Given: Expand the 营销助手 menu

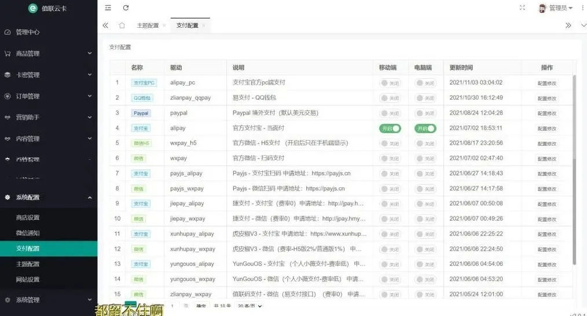Looking at the screenshot, I should click(90, 117).
